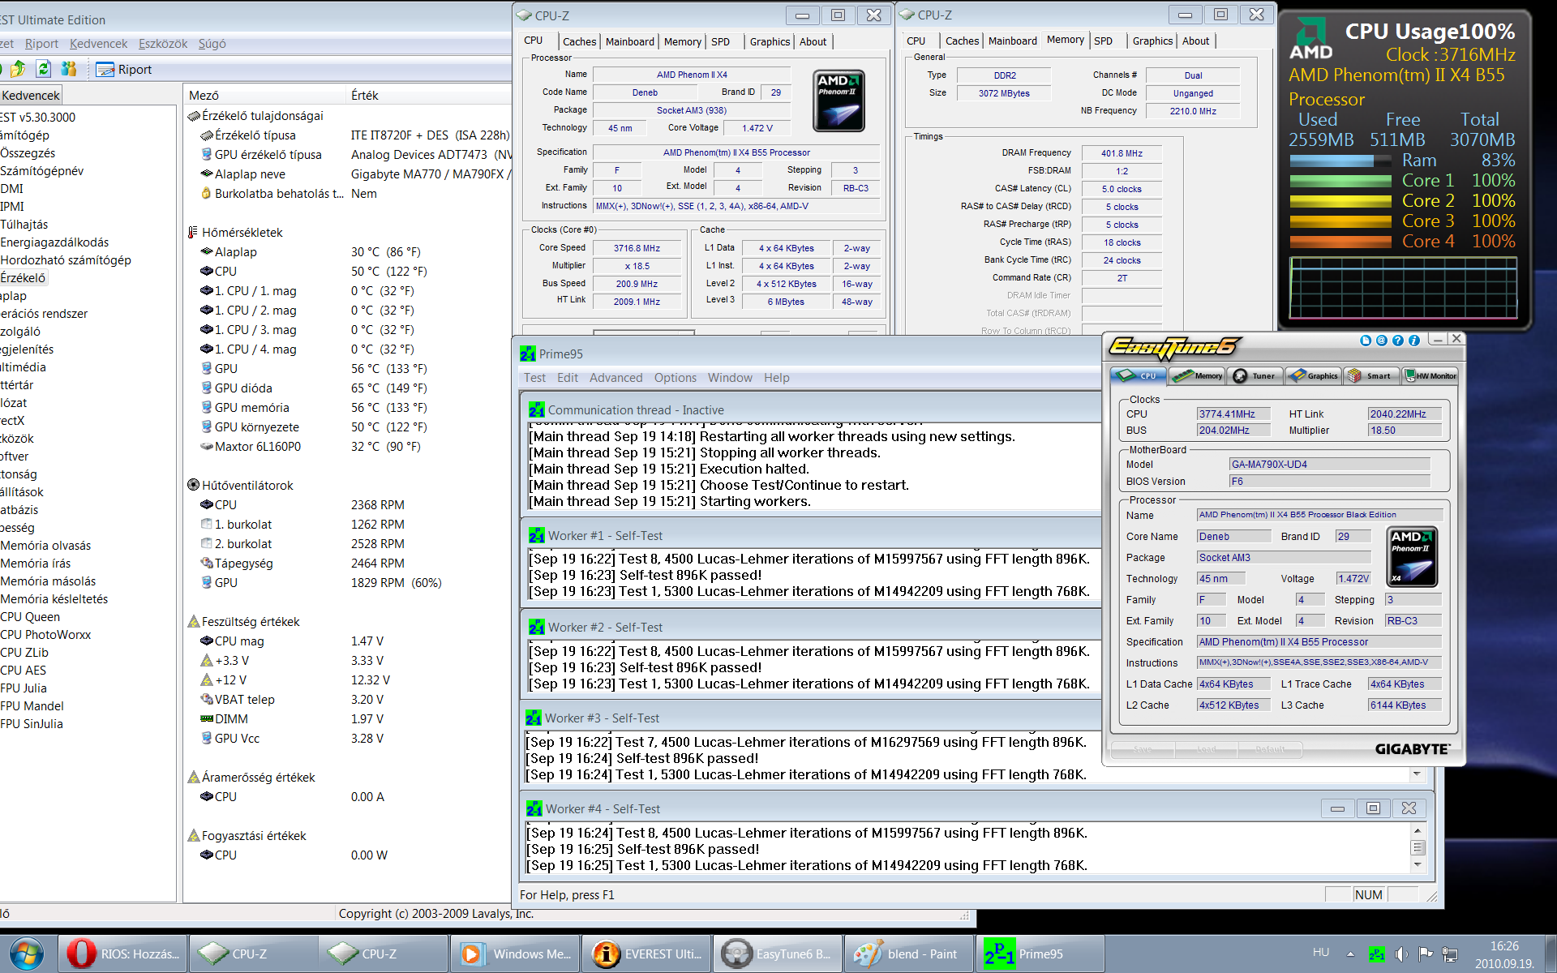Viewport: 1557px width, 973px height.
Task: Open EVEREST Riport menu
Action: click(x=41, y=44)
